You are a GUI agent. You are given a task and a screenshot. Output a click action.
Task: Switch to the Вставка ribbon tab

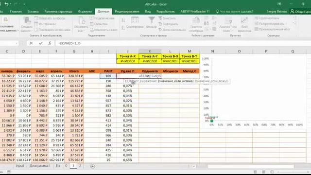(x=33, y=12)
